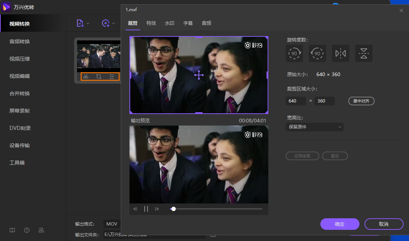
Task: Rotate video 90 degrees clockwise
Action: pos(294,53)
